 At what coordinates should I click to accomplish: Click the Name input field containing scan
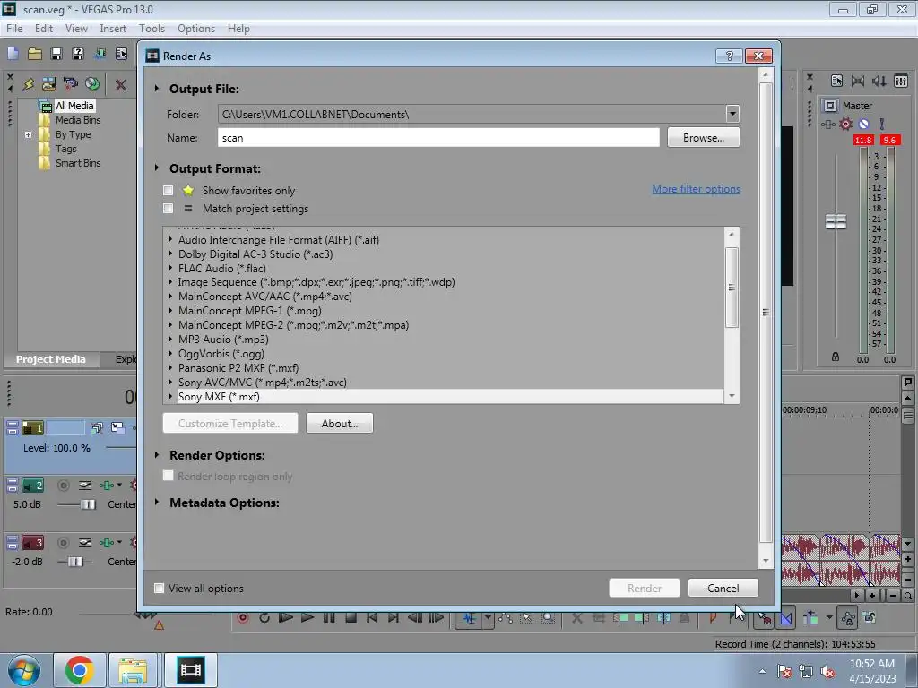[x=438, y=137]
